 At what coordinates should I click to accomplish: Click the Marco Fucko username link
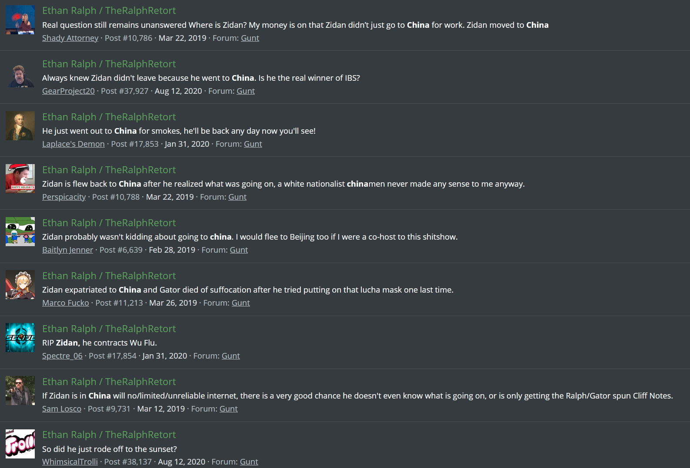click(x=65, y=303)
